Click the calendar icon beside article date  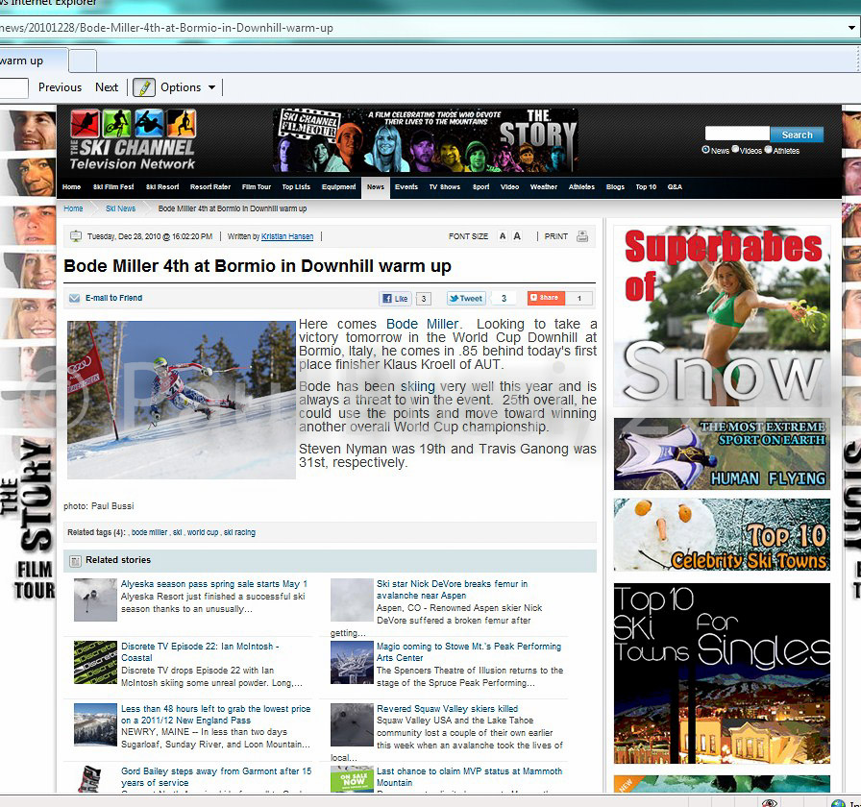click(75, 236)
